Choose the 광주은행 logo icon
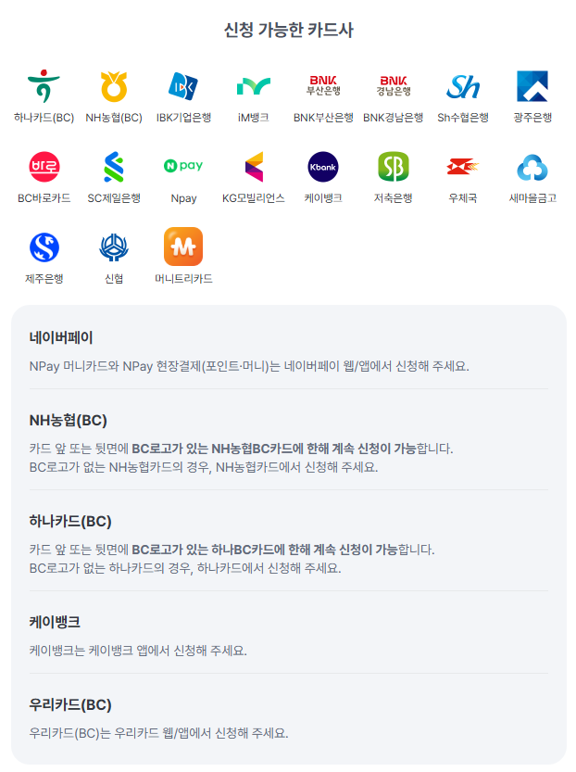The width and height of the screenshot is (576, 772). pyautogui.click(x=532, y=86)
